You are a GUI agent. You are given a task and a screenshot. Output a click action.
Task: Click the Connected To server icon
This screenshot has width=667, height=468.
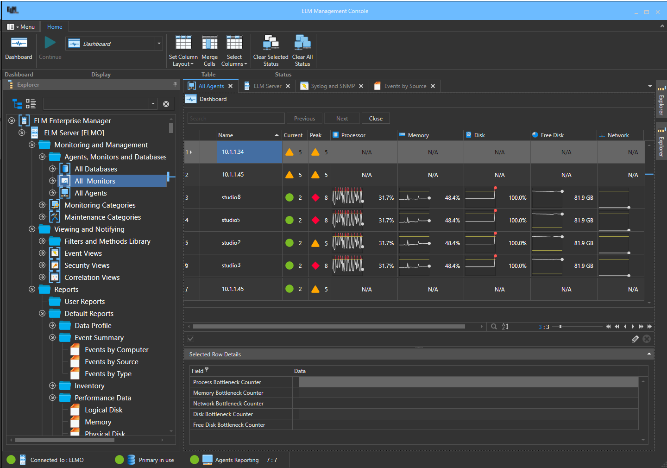tap(23, 460)
